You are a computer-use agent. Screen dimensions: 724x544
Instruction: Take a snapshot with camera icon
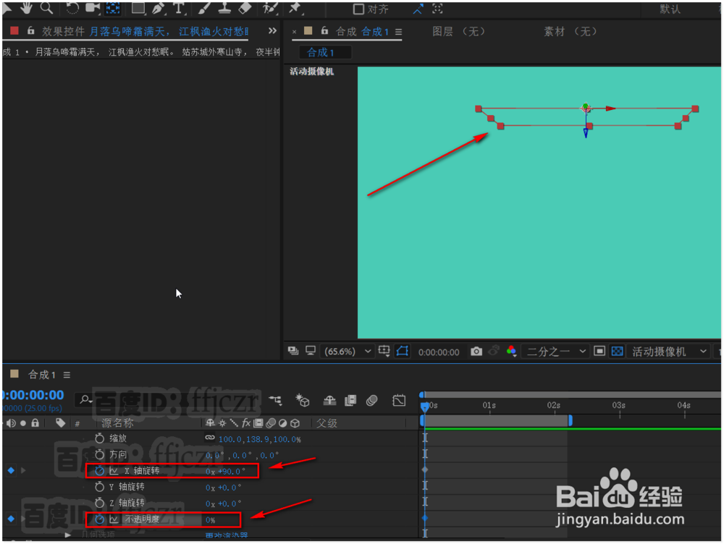[476, 352]
